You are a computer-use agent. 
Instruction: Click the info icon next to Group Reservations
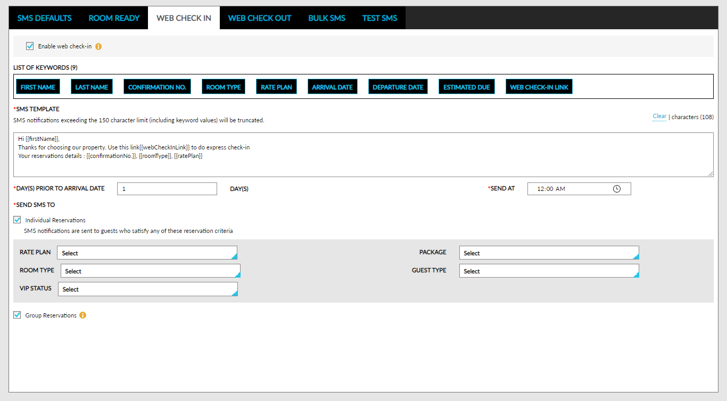tap(82, 315)
